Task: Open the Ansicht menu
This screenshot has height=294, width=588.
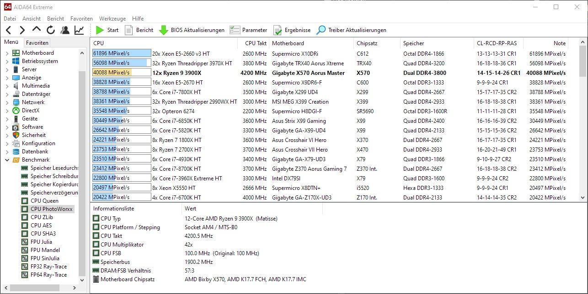Action: point(32,19)
